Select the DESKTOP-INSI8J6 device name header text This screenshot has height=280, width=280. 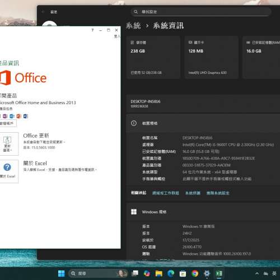click(146, 101)
